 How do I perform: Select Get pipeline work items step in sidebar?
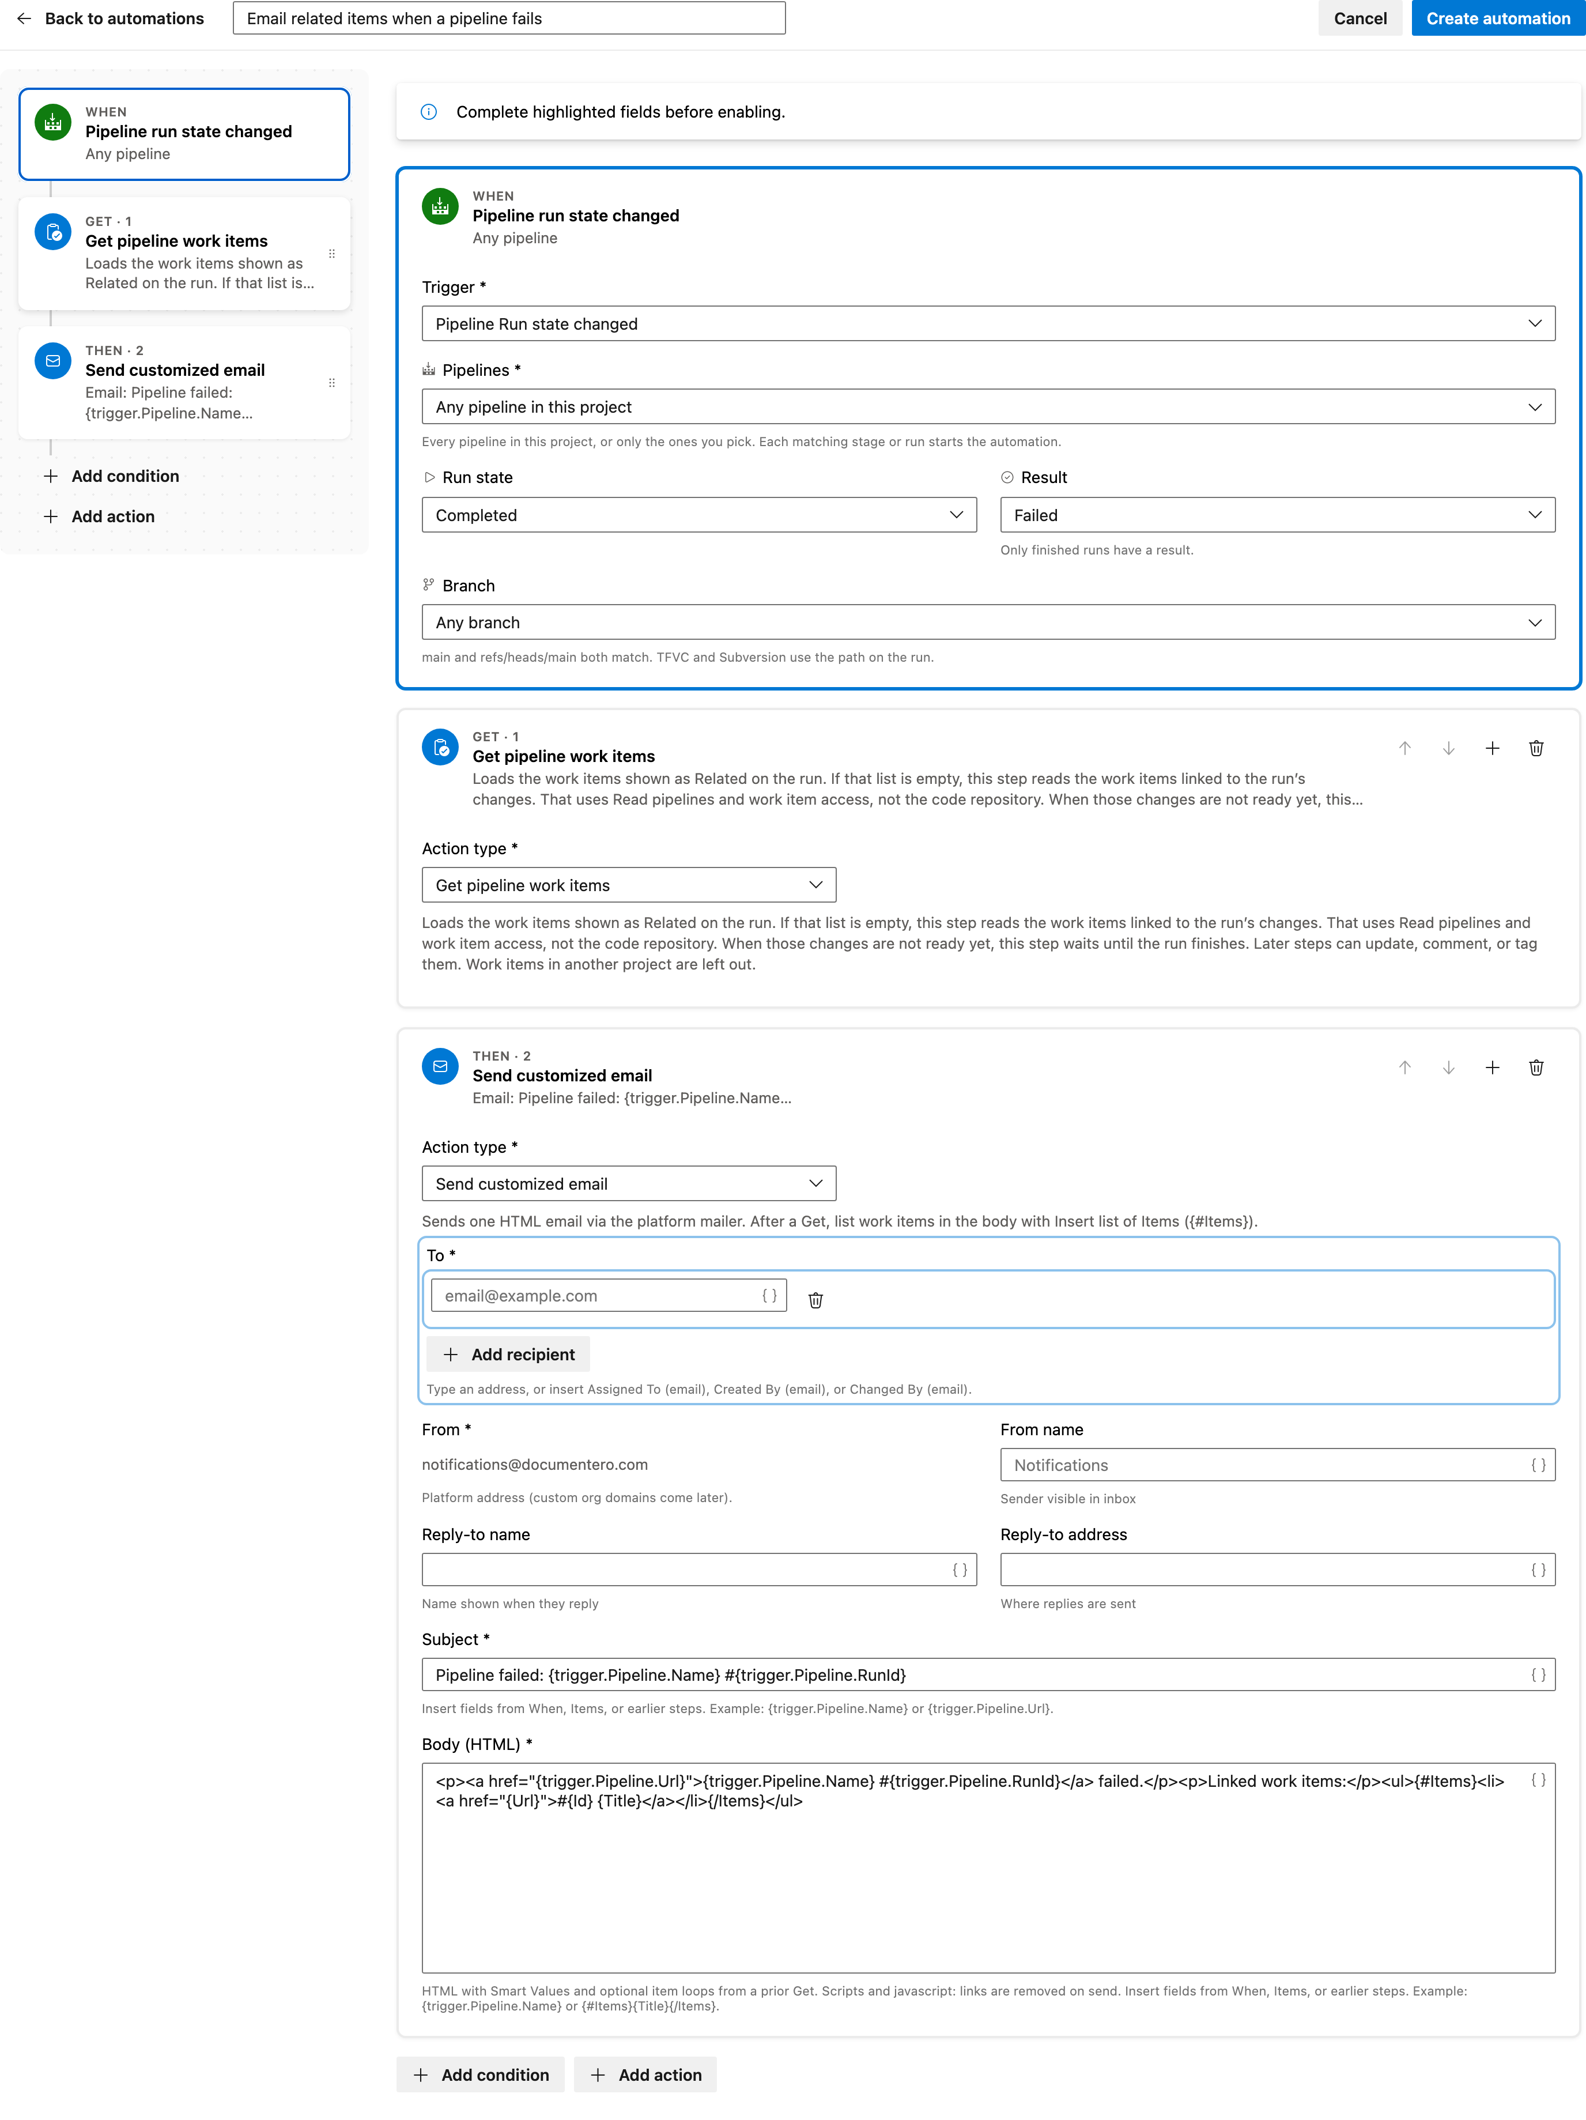click(x=184, y=253)
